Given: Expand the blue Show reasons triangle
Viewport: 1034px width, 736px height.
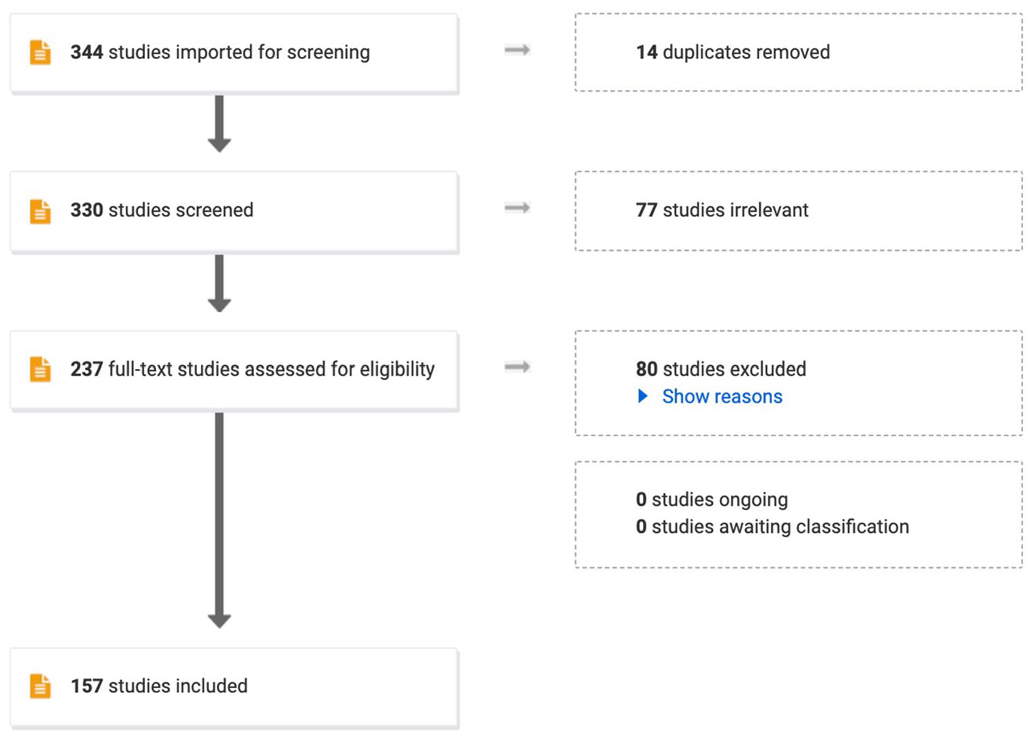Looking at the screenshot, I should click(643, 396).
